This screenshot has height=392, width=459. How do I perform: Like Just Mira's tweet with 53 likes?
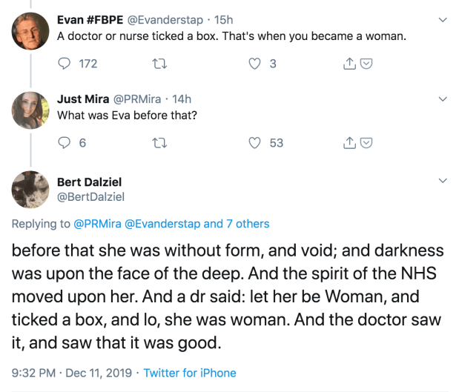point(255,143)
